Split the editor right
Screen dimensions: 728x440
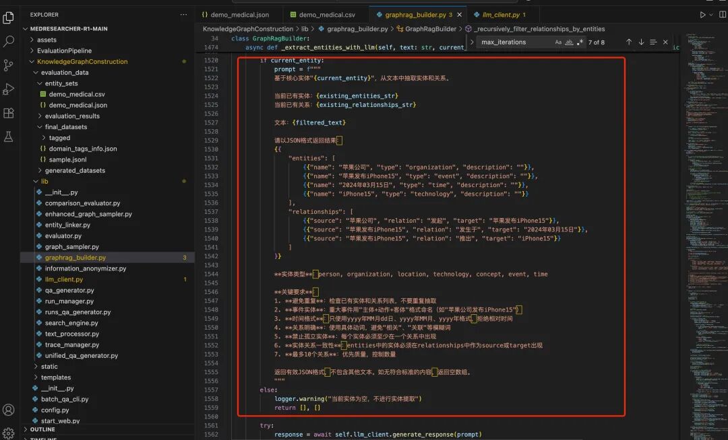(x=723, y=15)
